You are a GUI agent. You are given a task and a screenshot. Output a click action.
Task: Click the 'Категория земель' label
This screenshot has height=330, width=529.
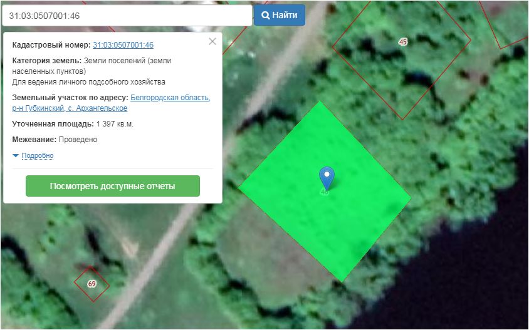click(x=47, y=61)
